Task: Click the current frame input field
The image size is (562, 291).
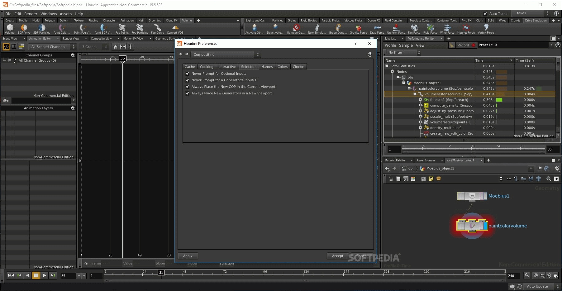Action: tap(68, 276)
